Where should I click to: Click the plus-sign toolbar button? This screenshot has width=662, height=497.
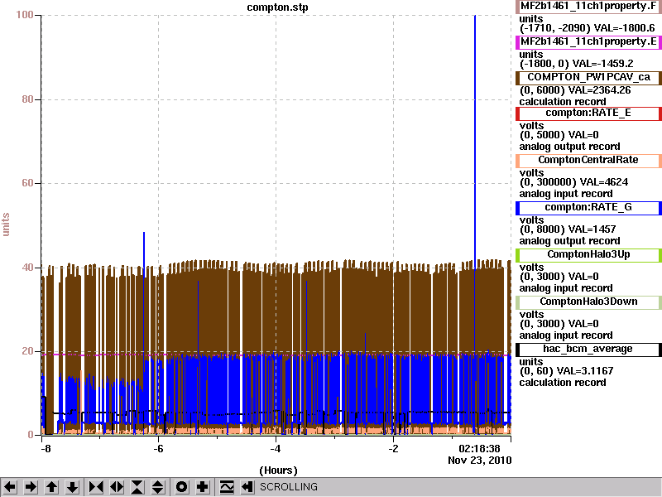[203, 487]
